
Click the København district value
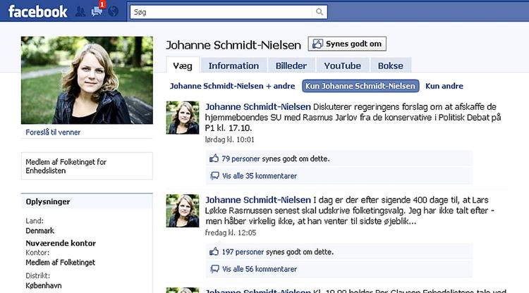pyautogui.click(x=44, y=285)
